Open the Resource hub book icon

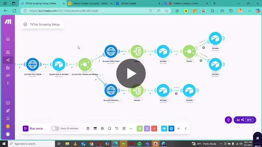pyautogui.click(x=8, y=103)
